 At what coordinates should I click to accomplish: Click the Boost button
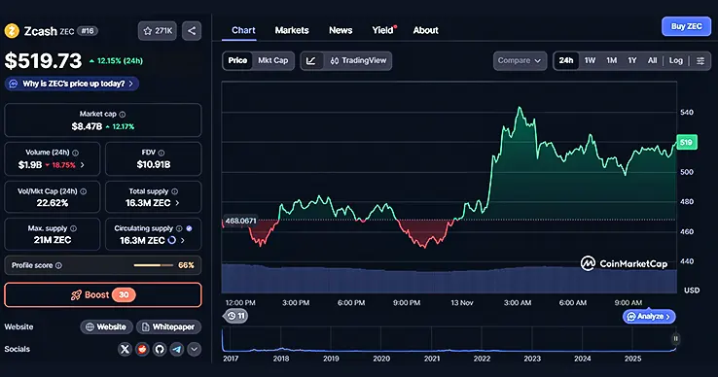pyautogui.click(x=103, y=295)
